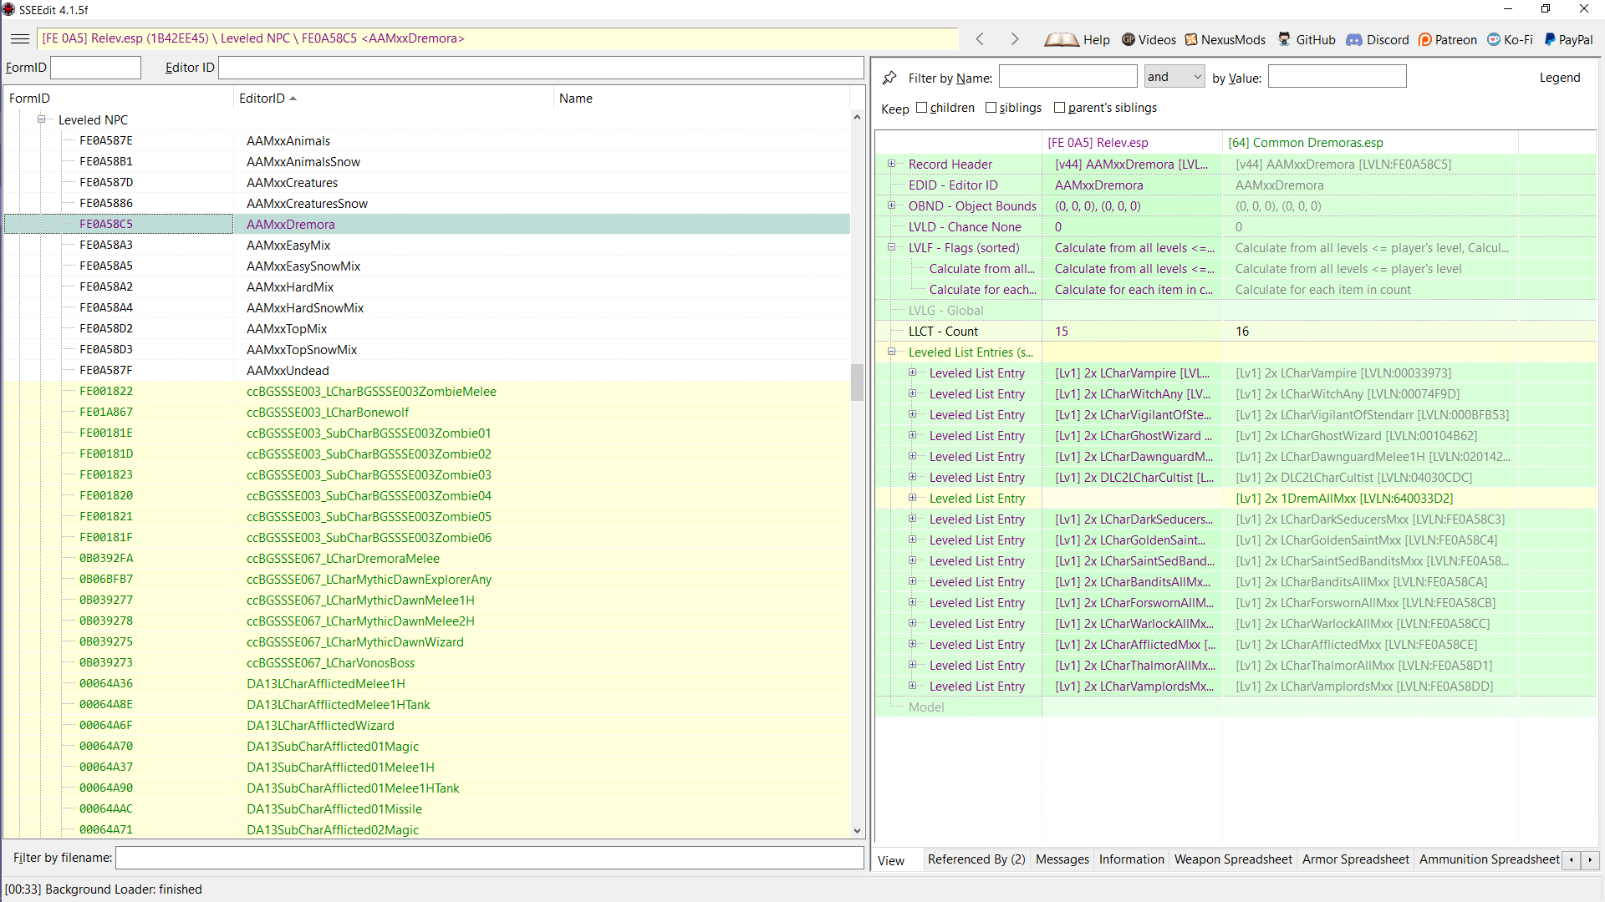
Task: Select the LVLD - Chance None row
Action: (x=1236, y=226)
